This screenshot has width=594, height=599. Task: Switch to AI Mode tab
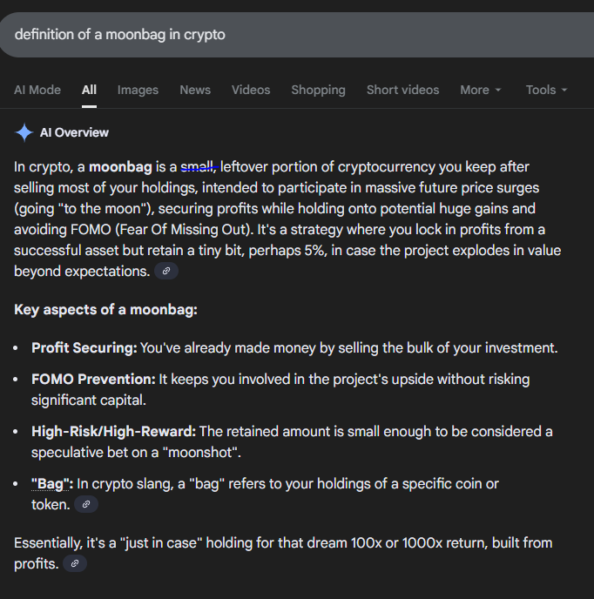(x=37, y=90)
